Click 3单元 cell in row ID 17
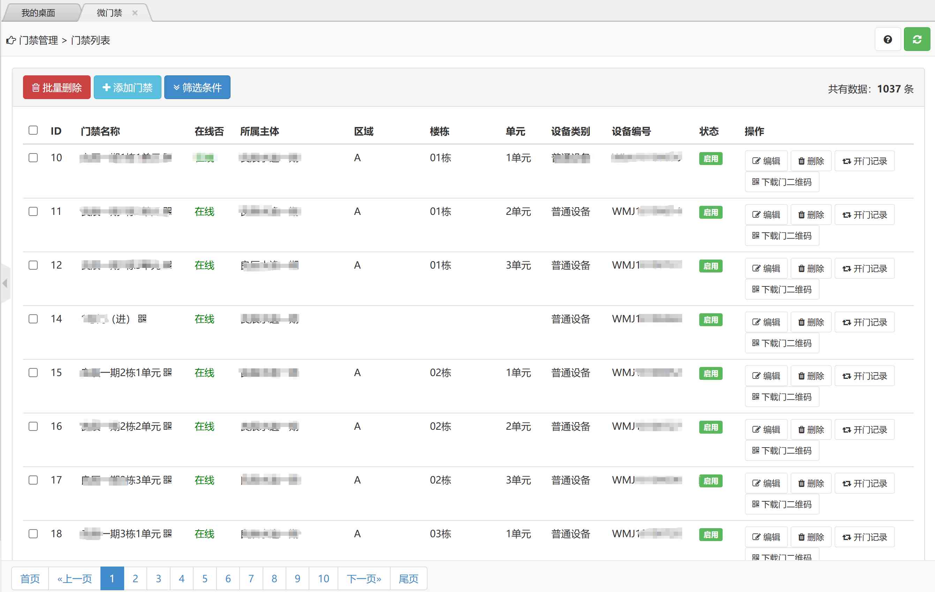Image resolution: width=935 pixels, height=592 pixels. click(x=518, y=480)
